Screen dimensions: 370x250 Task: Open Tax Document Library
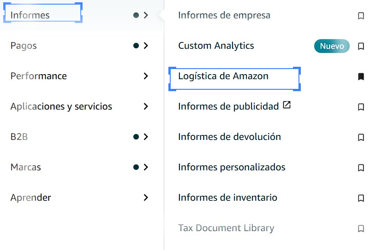pyautogui.click(x=226, y=228)
